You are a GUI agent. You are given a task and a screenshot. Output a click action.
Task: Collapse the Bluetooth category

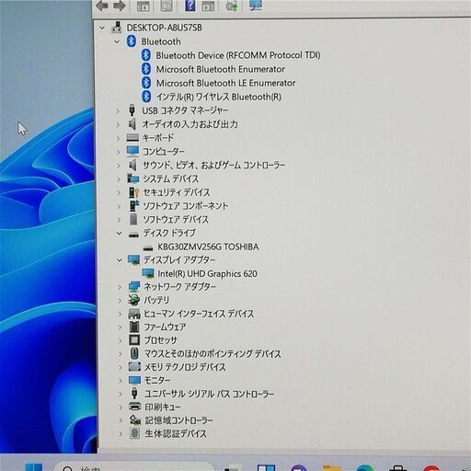coord(117,41)
